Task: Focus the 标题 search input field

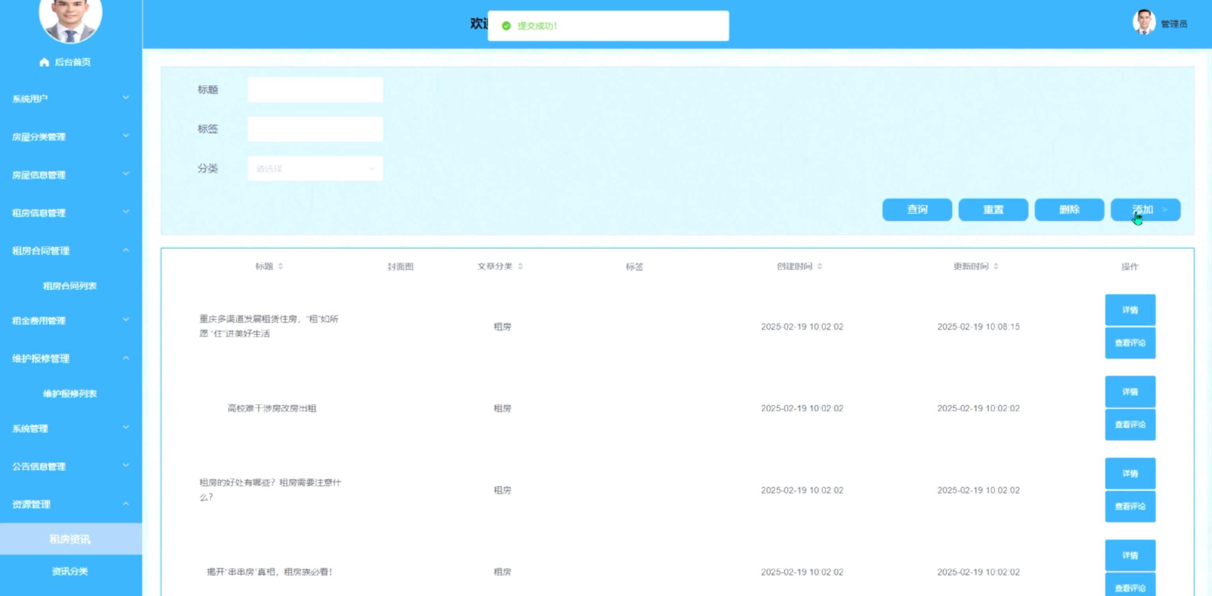Action: pyautogui.click(x=315, y=90)
